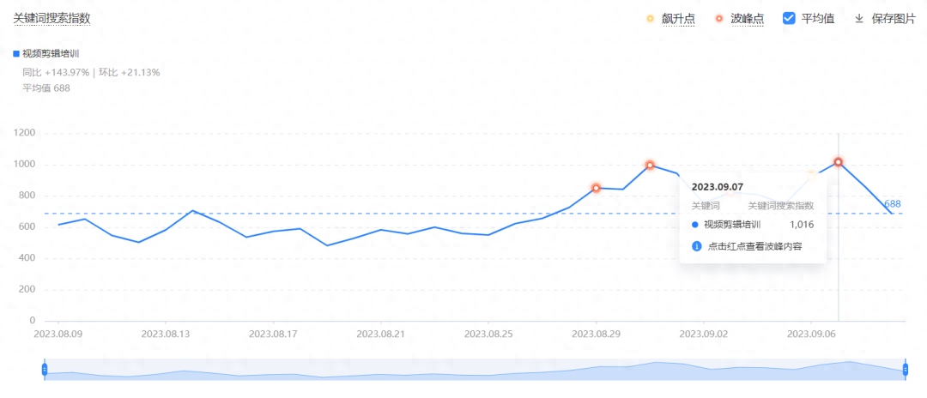Click the 保存图片 text button
This screenshot has height=398, width=927.
click(x=893, y=18)
